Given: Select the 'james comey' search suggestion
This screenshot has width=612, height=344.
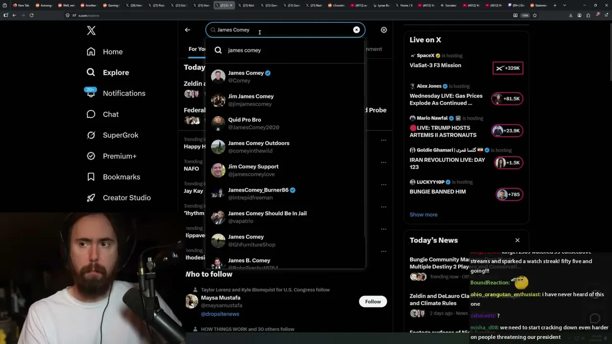Looking at the screenshot, I should pos(285,50).
